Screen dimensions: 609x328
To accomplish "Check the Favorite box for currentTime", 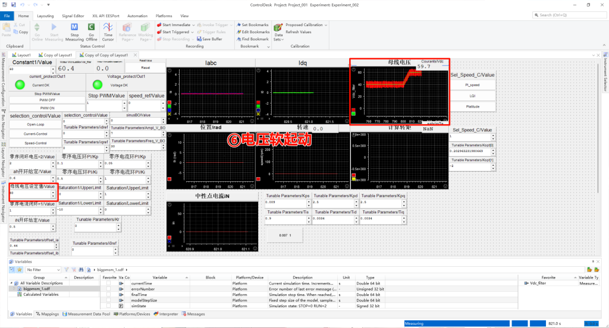I will 108,283.
